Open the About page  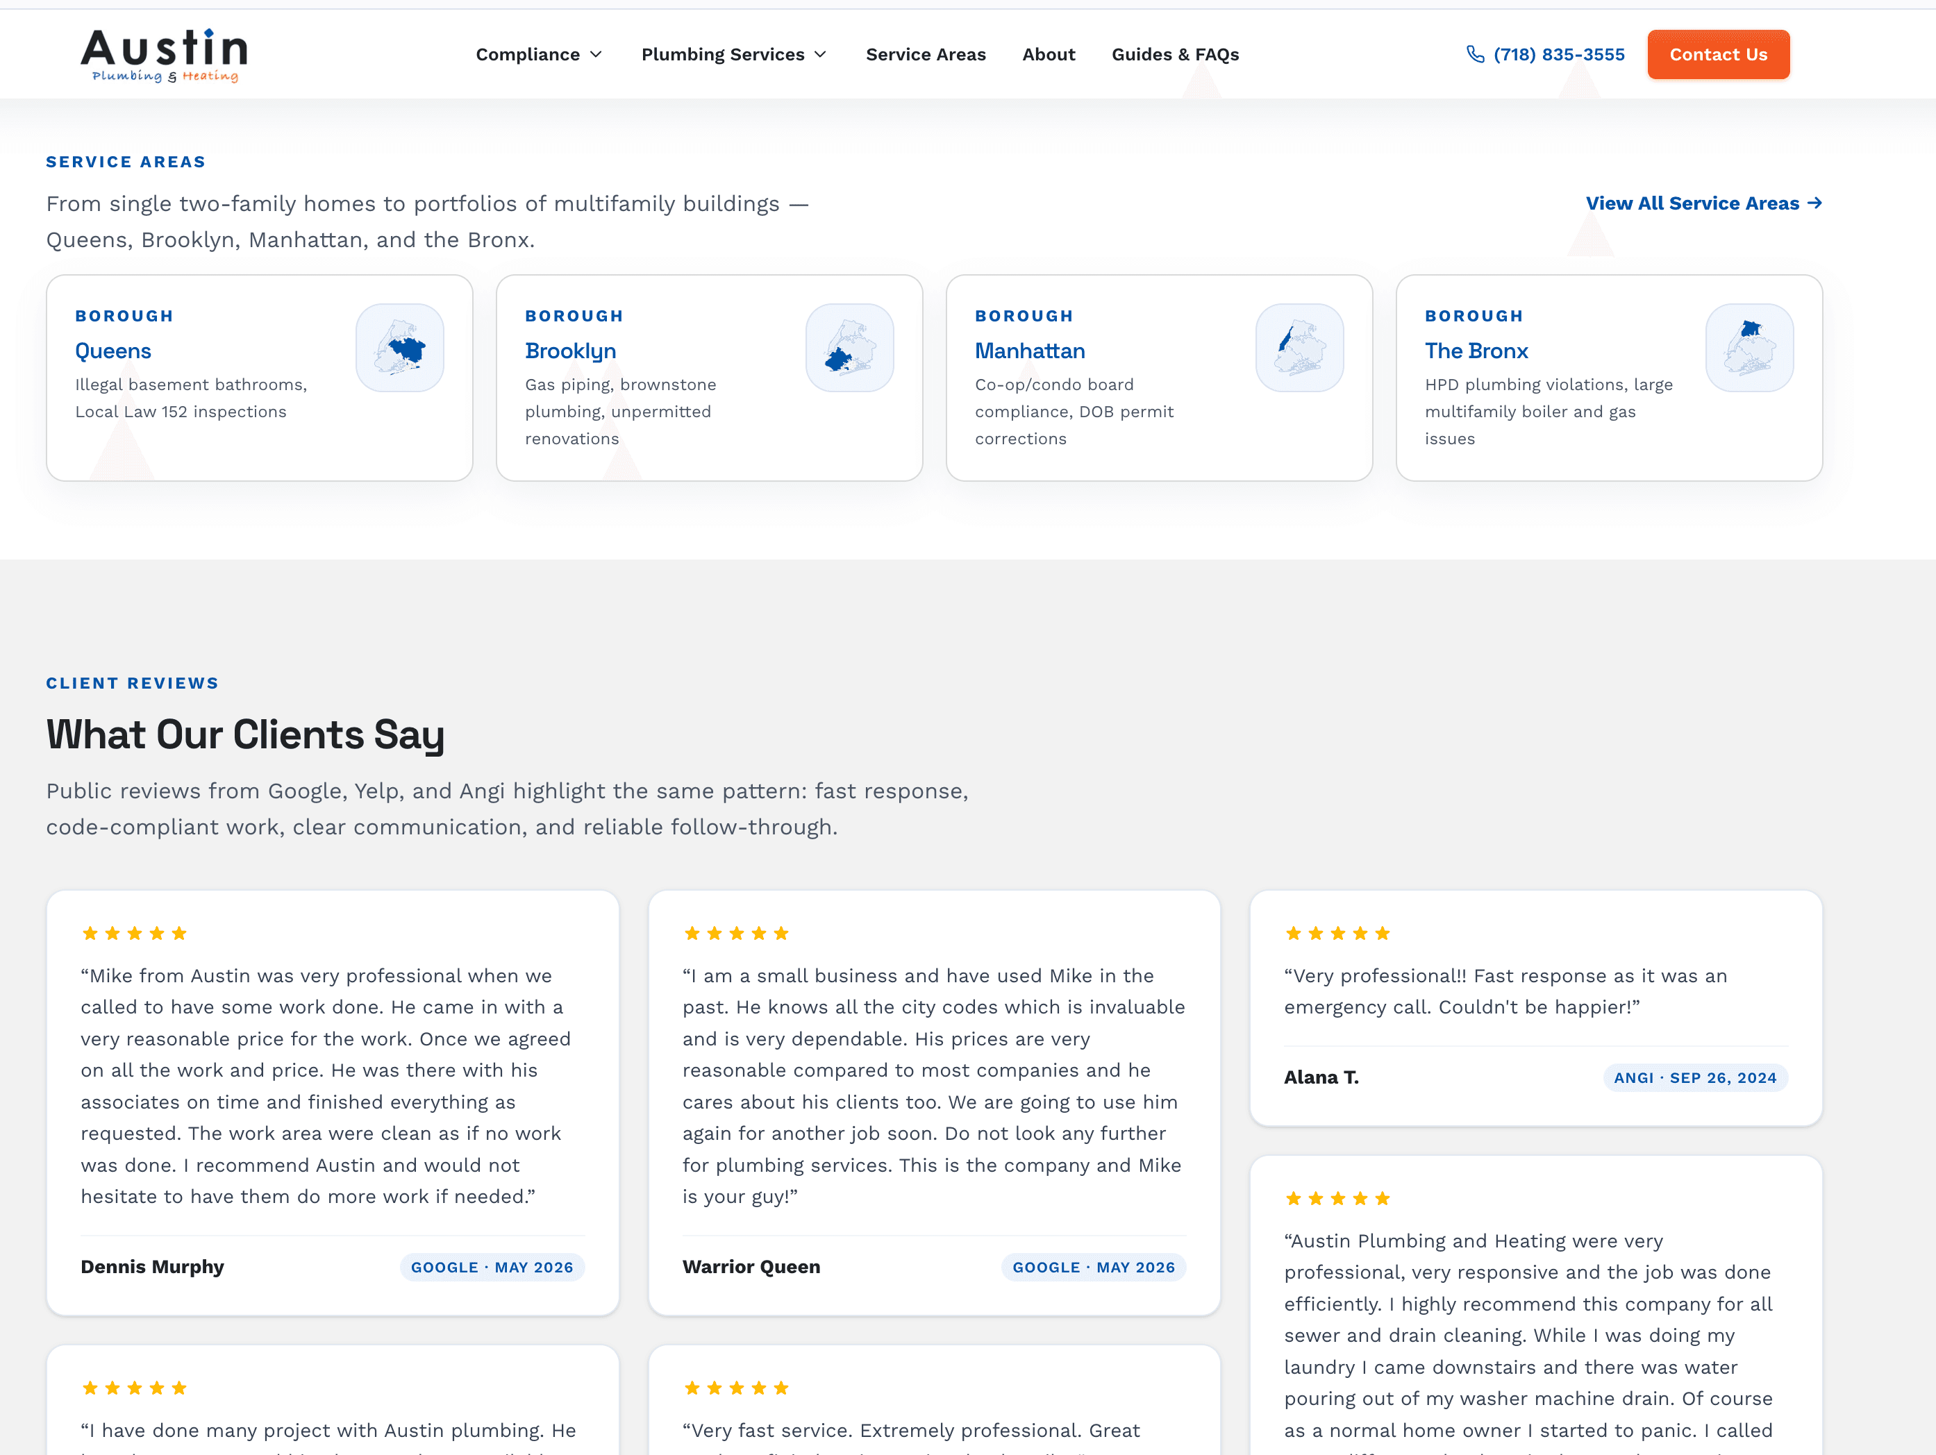click(x=1049, y=54)
